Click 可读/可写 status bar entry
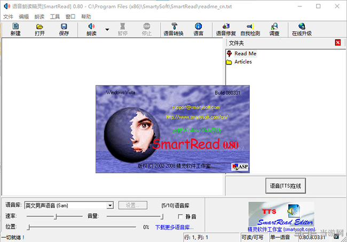 coord(253,237)
